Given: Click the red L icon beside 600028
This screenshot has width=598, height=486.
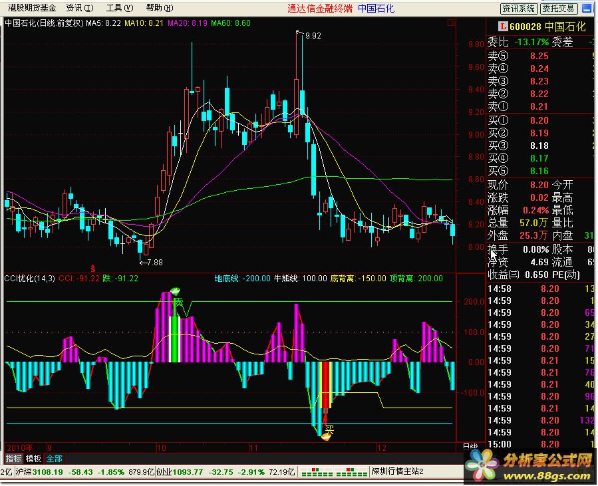Looking at the screenshot, I should point(503,27).
